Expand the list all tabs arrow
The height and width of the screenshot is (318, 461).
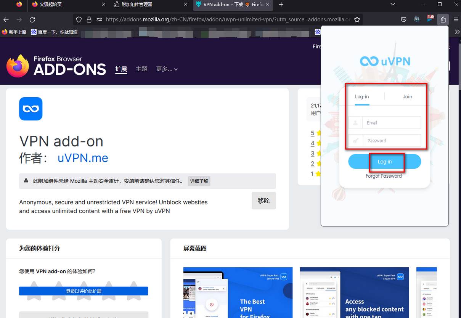point(393,4)
